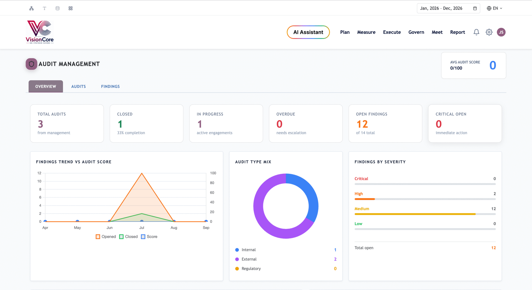Open the calendar date picker icon

pos(475,8)
